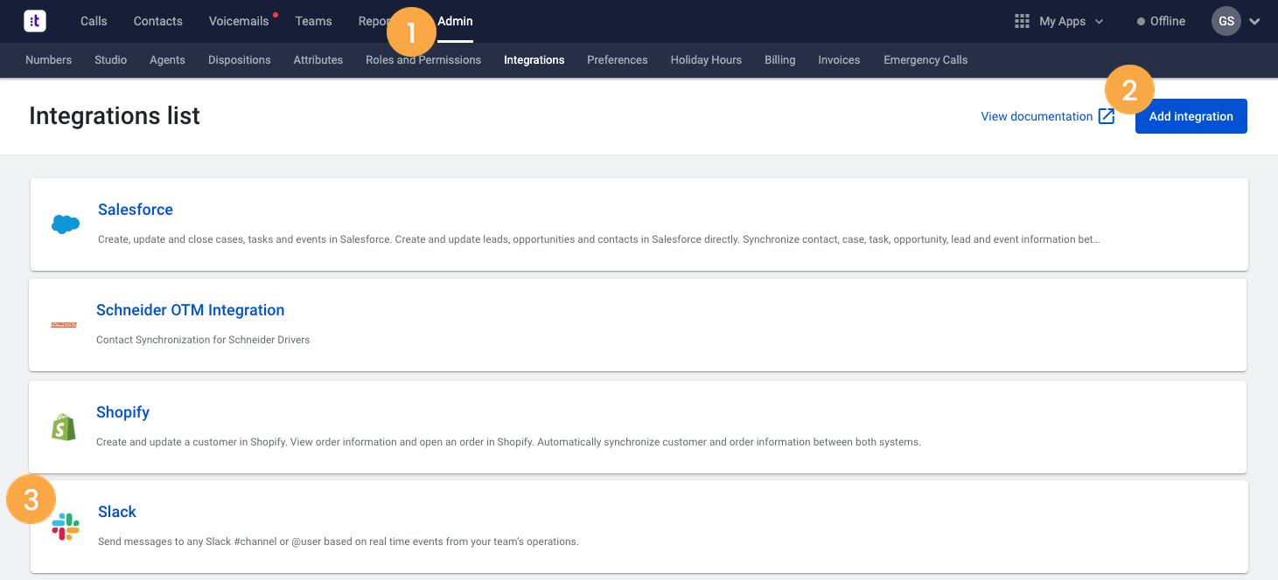The height and width of the screenshot is (580, 1278).
Task: Open the Shopify integration link
Action: 123,412
